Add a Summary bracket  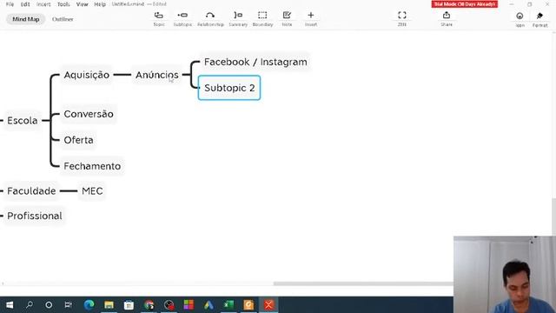click(238, 19)
